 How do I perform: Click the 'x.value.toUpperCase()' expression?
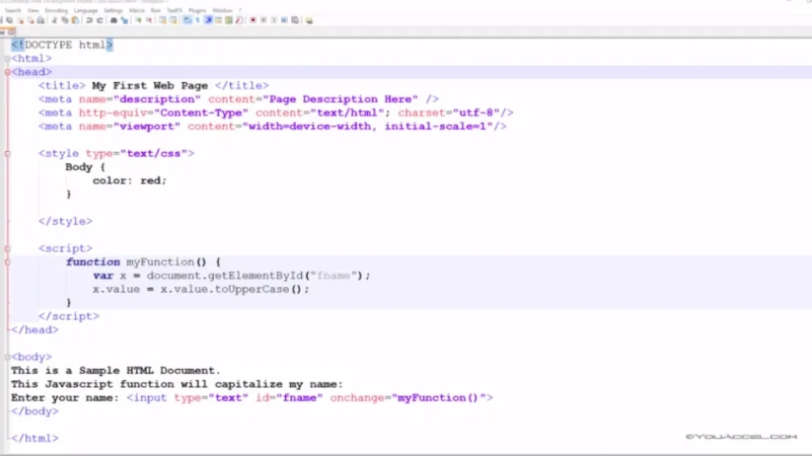(232, 290)
